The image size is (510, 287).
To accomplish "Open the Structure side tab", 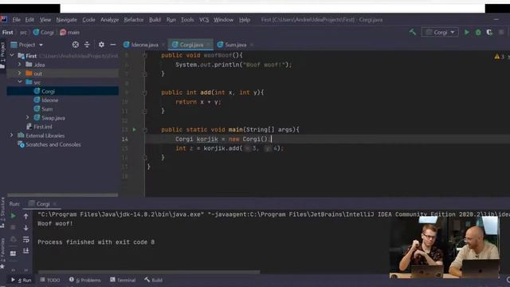I will click(2, 213).
